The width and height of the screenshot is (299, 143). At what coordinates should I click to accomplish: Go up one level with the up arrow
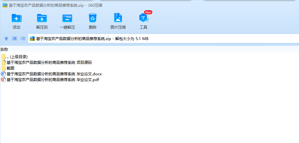click(6, 38)
